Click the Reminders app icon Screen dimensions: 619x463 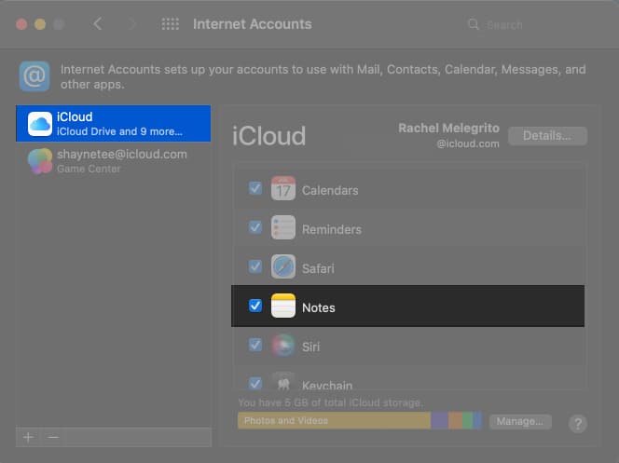pyautogui.click(x=283, y=227)
